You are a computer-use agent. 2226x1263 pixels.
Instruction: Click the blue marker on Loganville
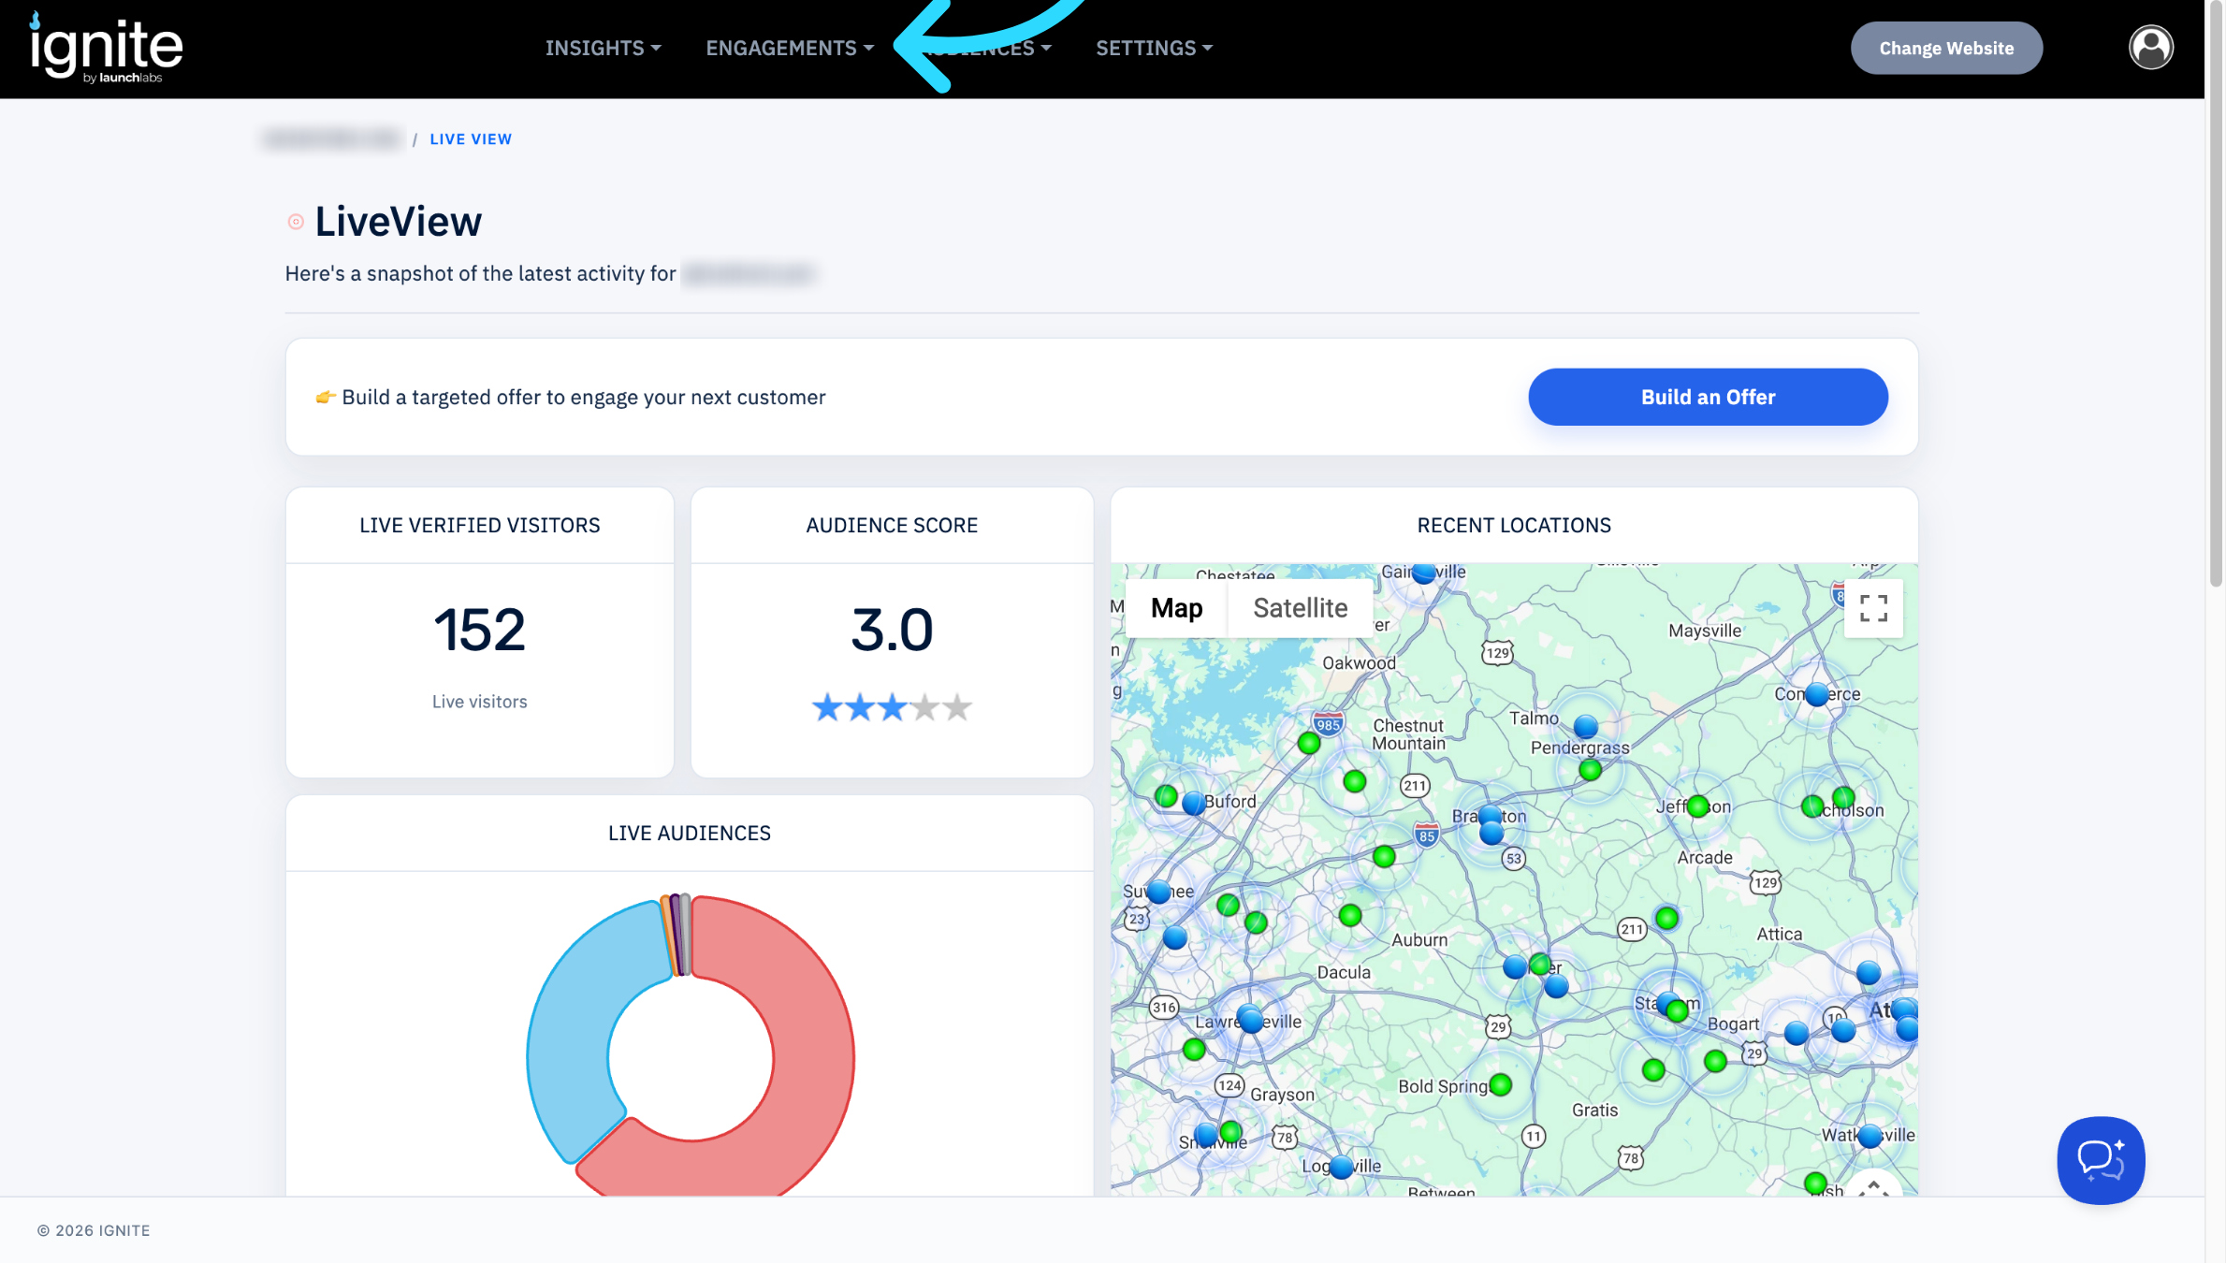(1341, 1167)
